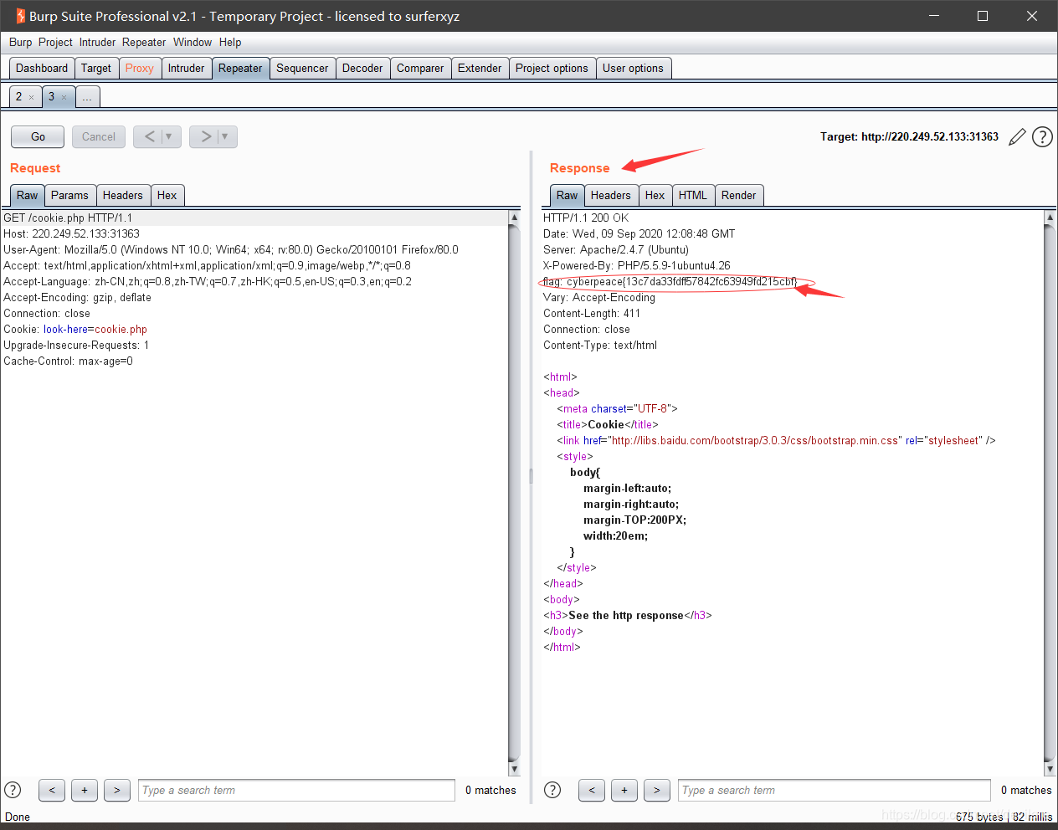Open the Repeater menu
Screen dimensions: 1058x830
[144, 42]
